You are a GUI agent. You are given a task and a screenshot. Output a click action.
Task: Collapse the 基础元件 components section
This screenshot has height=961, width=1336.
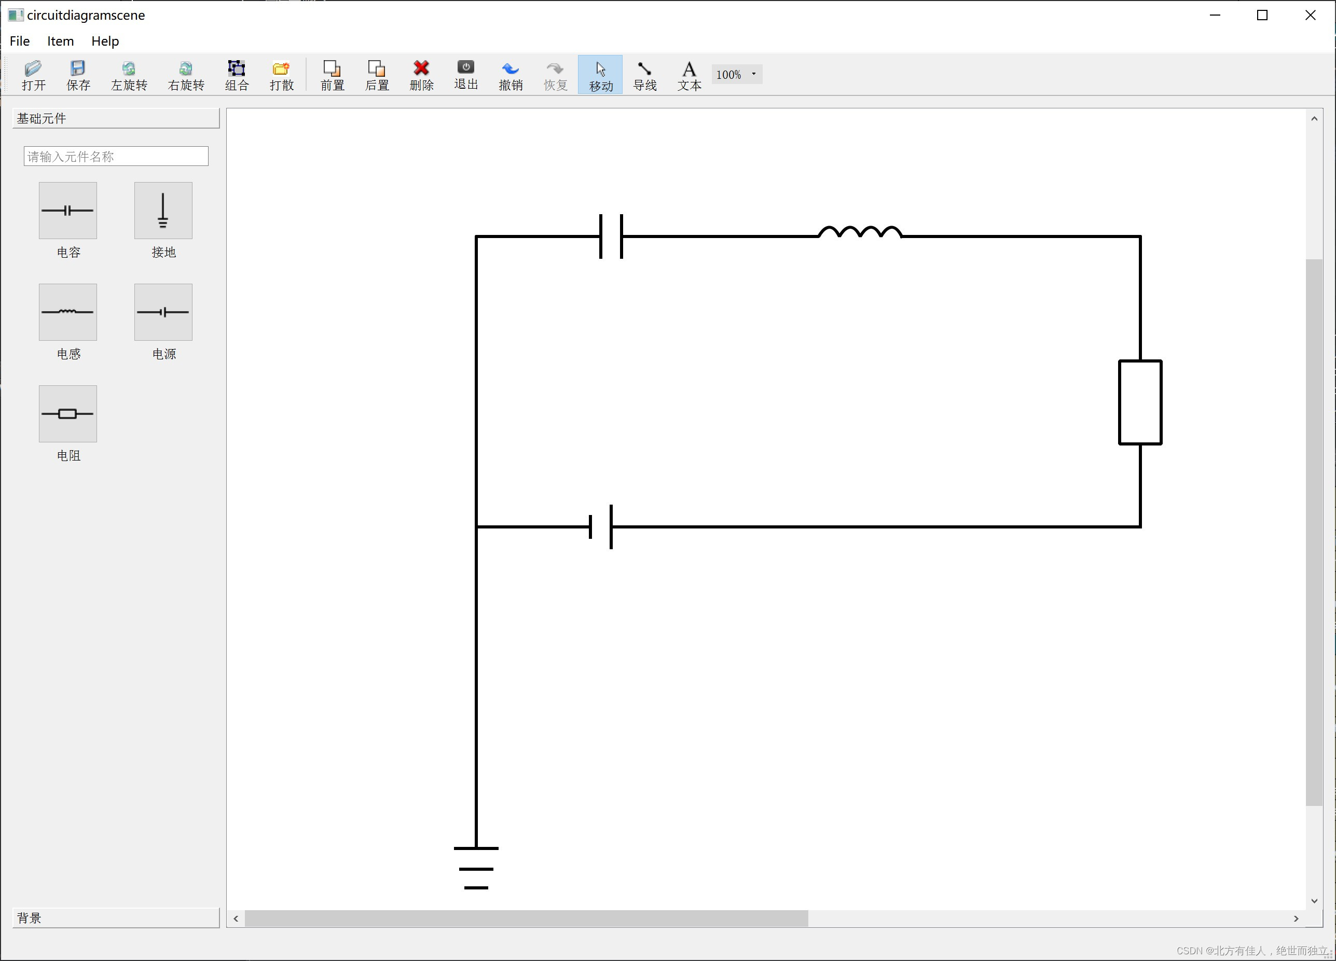coord(116,118)
